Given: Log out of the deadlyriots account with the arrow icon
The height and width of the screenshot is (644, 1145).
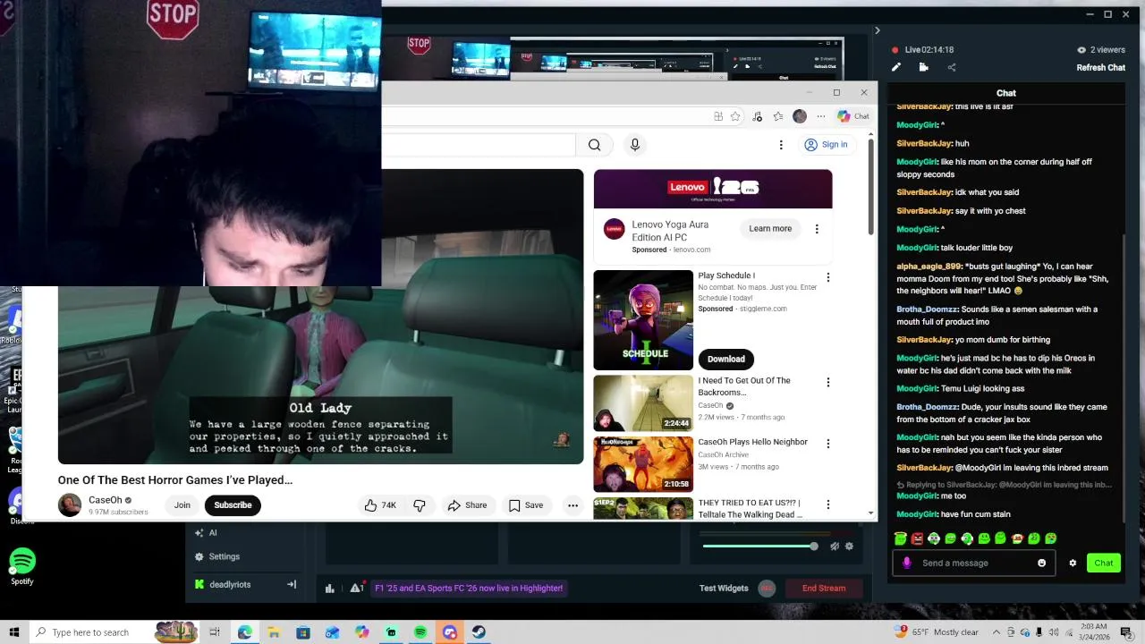Looking at the screenshot, I should (x=291, y=584).
